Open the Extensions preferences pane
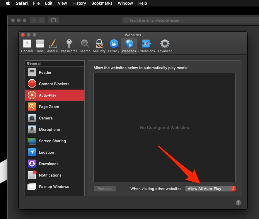The image size is (259, 219). coord(146,46)
